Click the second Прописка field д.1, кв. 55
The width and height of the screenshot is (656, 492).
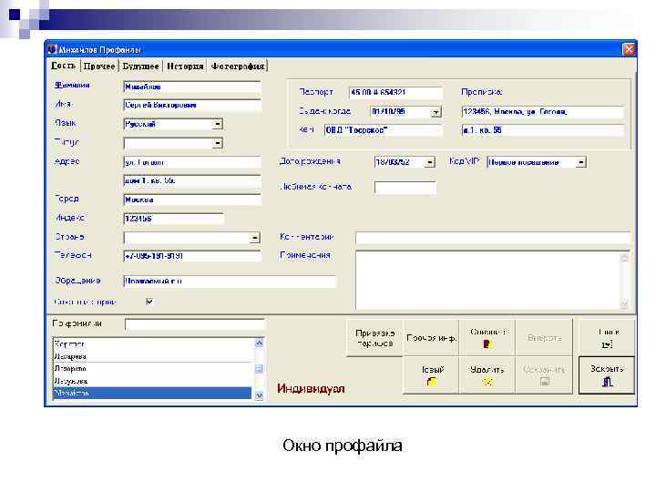pos(543,130)
